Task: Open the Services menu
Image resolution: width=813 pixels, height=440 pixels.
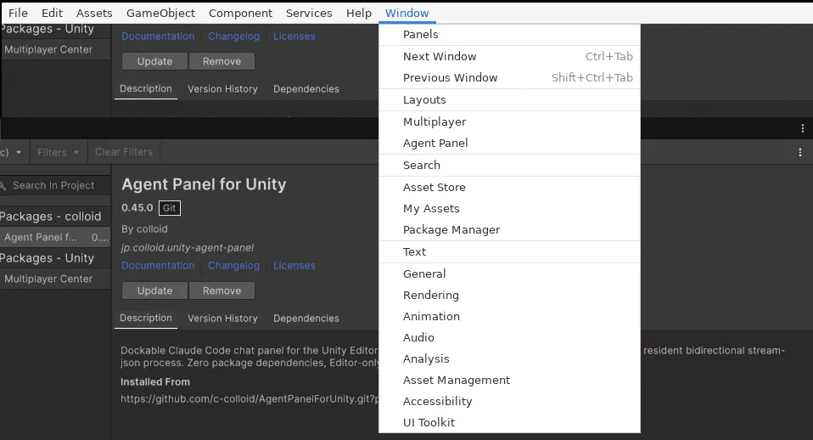Action: tap(309, 13)
